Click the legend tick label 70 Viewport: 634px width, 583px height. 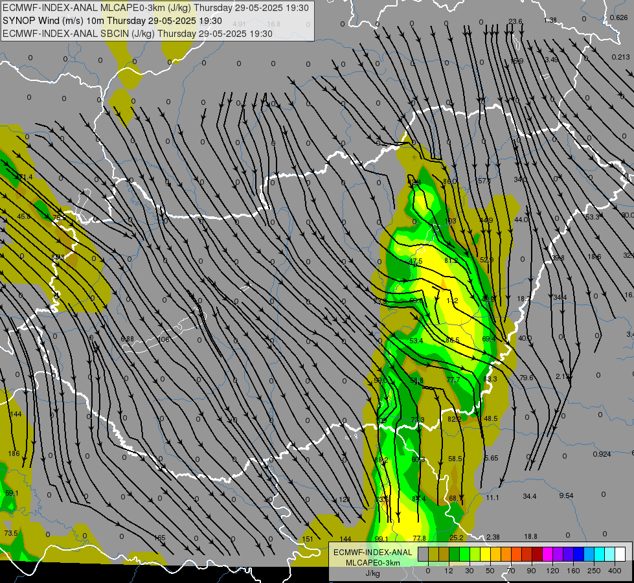point(511,571)
